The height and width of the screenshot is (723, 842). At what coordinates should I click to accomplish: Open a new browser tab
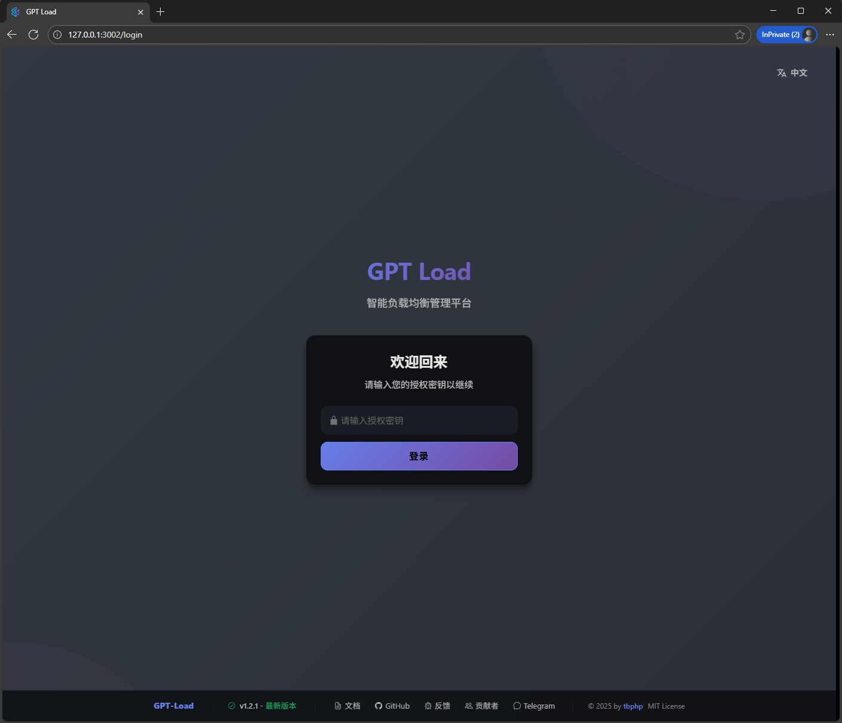[x=160, y=12]
